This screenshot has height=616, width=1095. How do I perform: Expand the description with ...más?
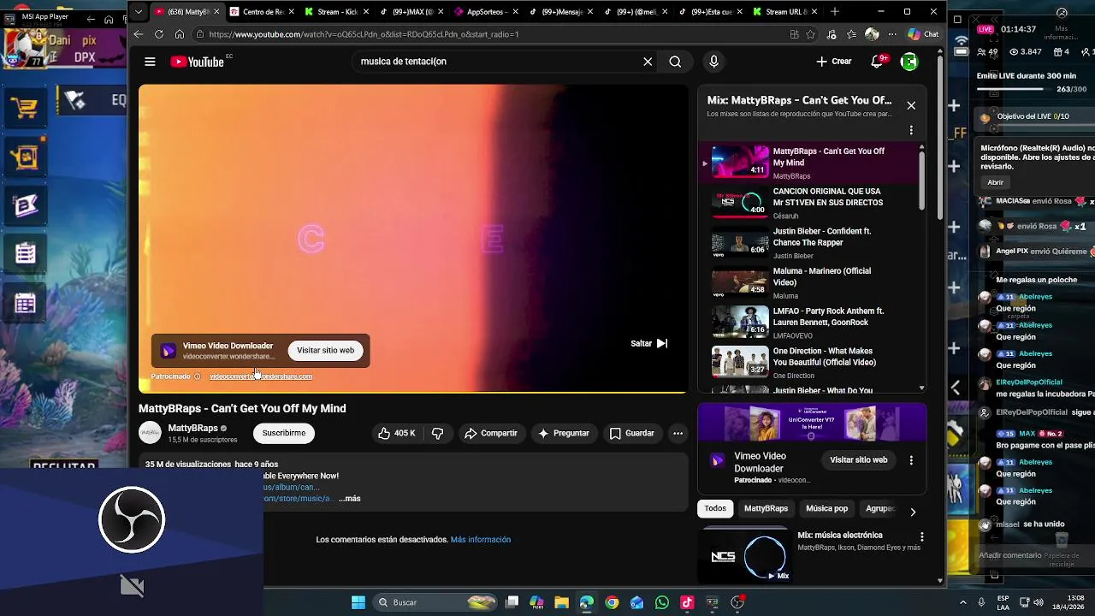(350, 499)
